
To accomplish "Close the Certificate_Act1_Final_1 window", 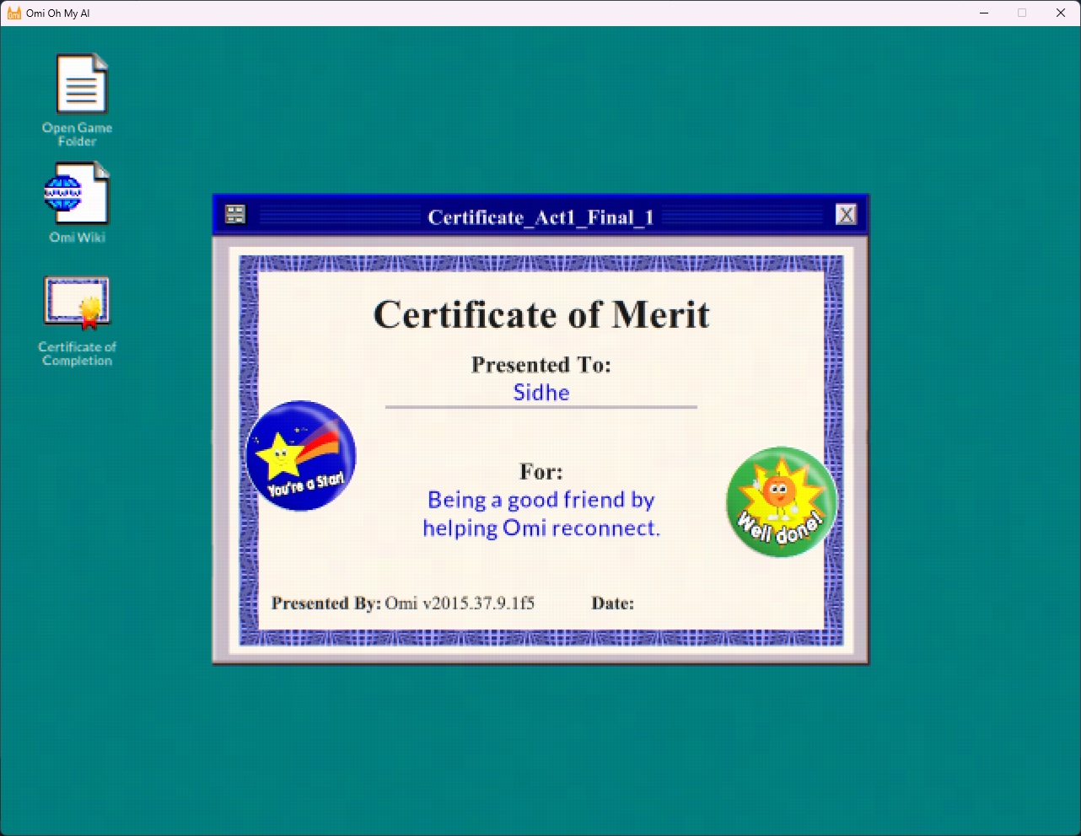I will 846,215.
